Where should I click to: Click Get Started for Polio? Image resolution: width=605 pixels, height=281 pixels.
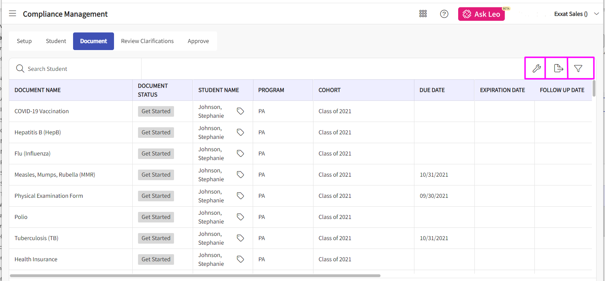tap(156, 217)
